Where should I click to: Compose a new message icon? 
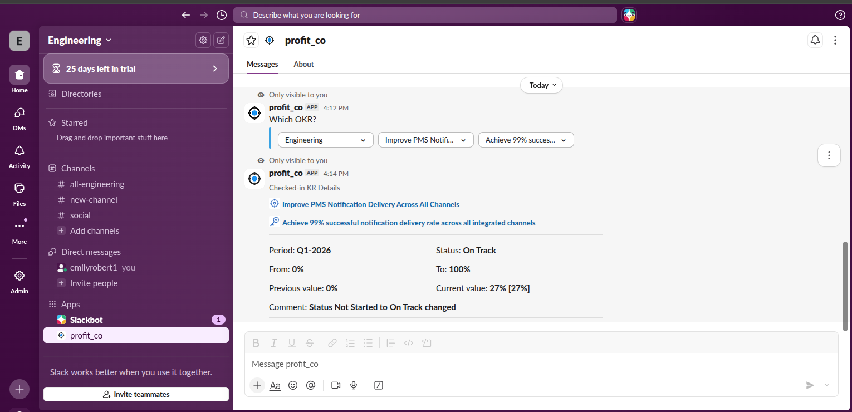[221, 40]
